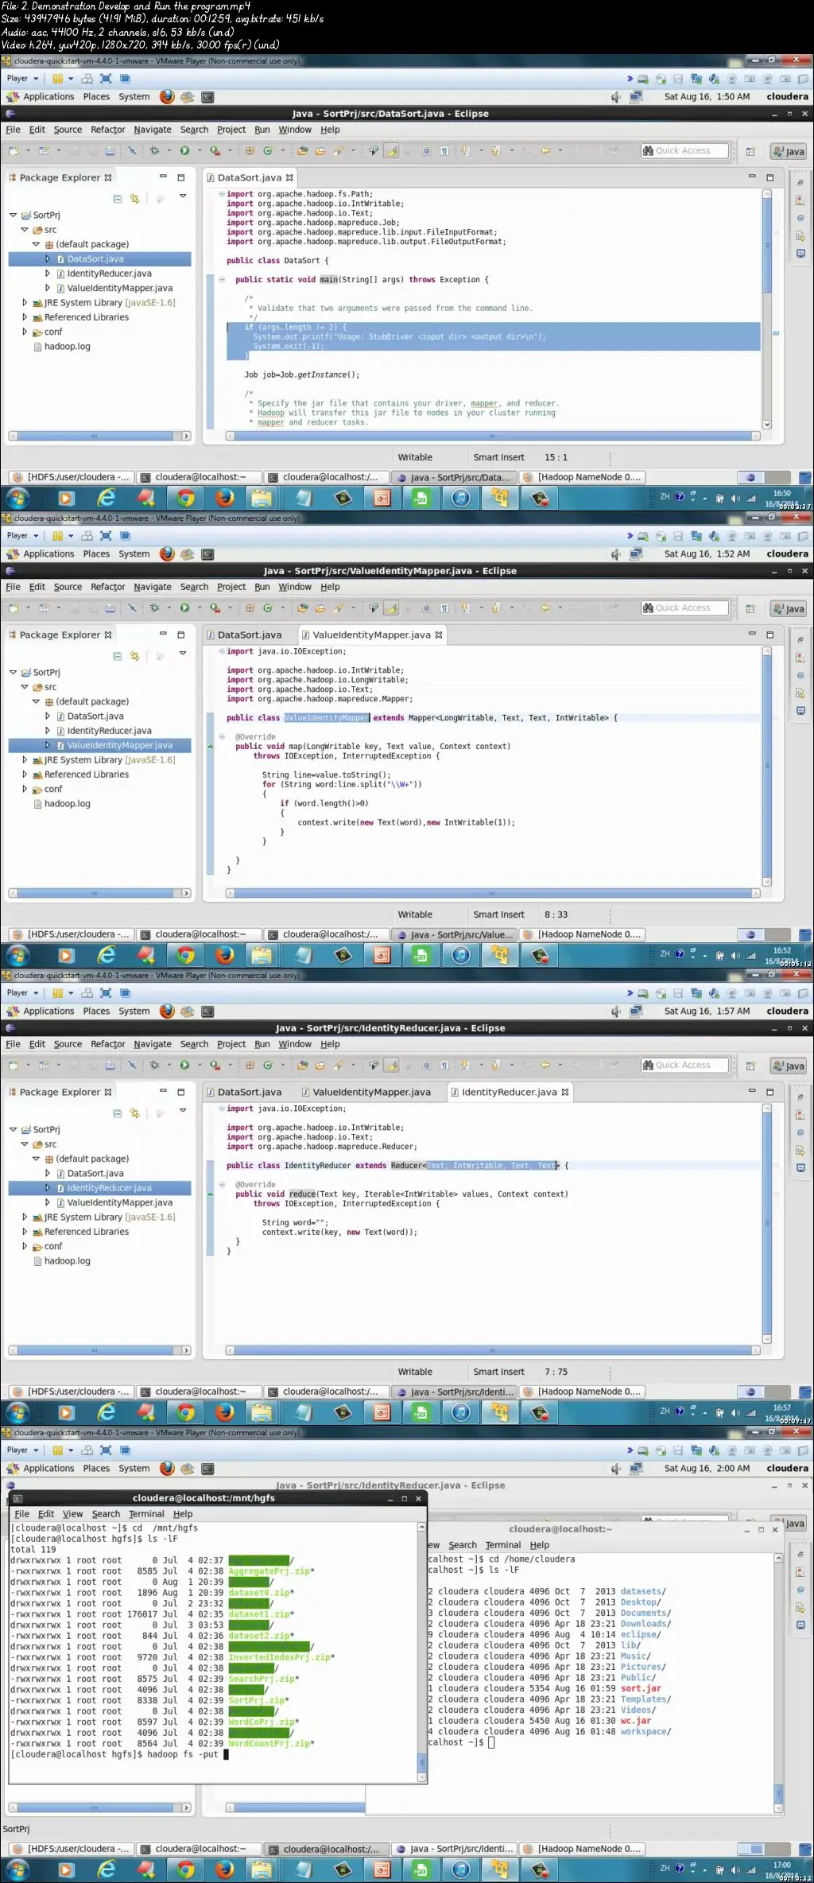Close the ValueIdentityMapper.java tab in the 1:52 AM editor
Image resolution: width=814 pixels, height=1883 pixels.
click(x=438, y=635)
